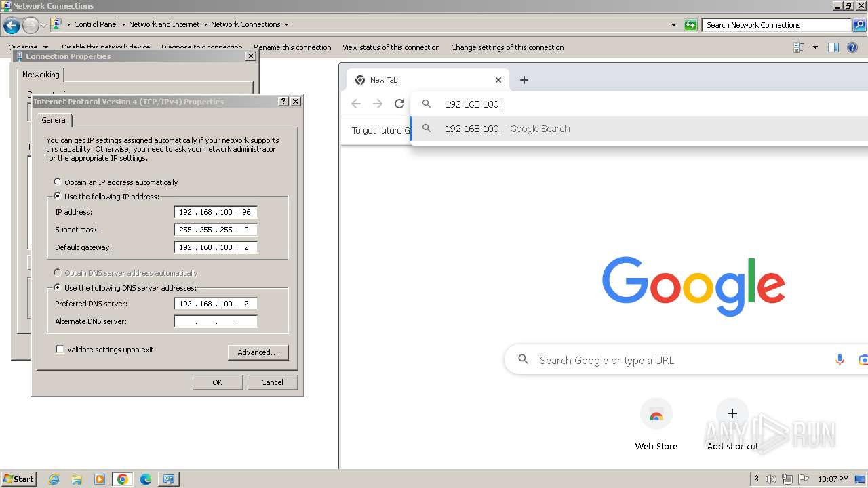The image size is (868, 488).
Task: Switch to Chrome on taskbar
Action: pyautogui.click(x=123, y=479)
